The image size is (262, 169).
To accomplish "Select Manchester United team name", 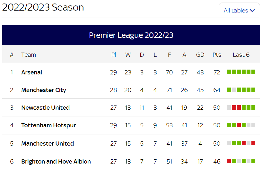I will [48, 143].
